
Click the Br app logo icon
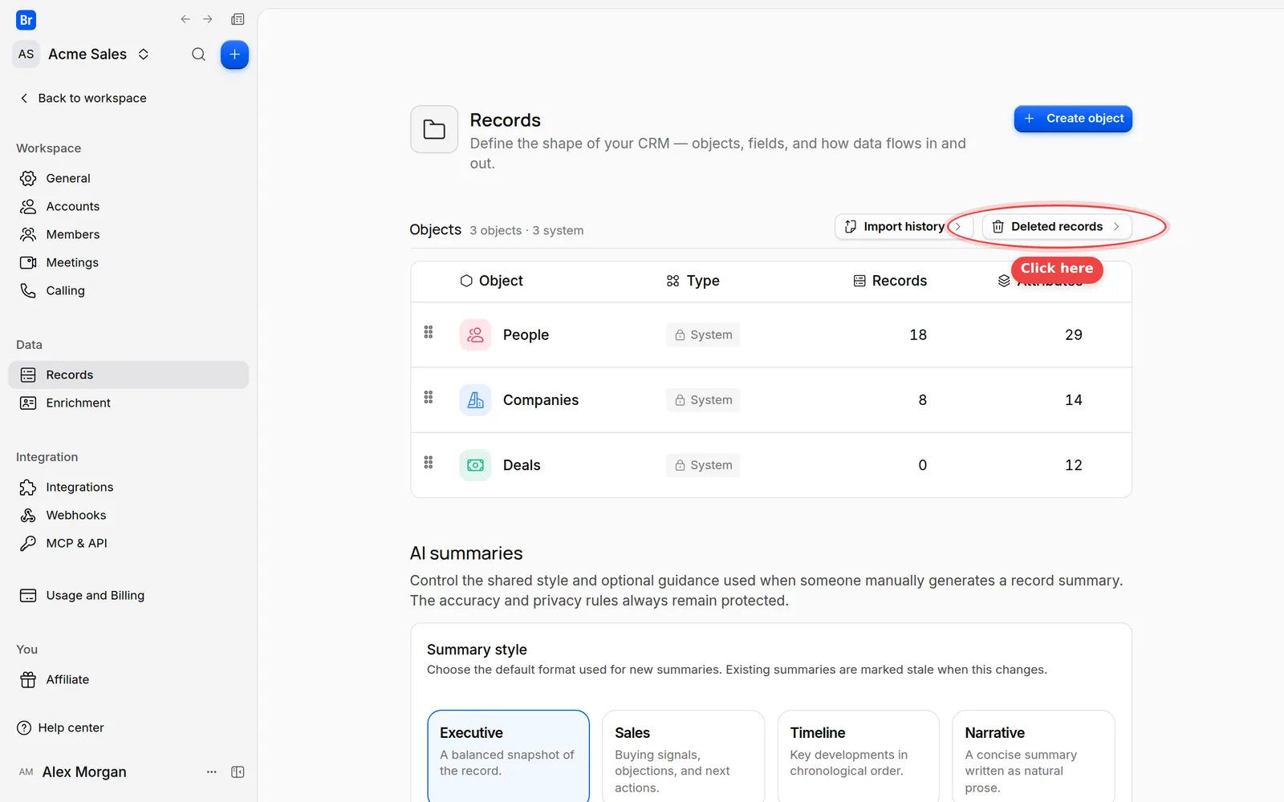26,20
